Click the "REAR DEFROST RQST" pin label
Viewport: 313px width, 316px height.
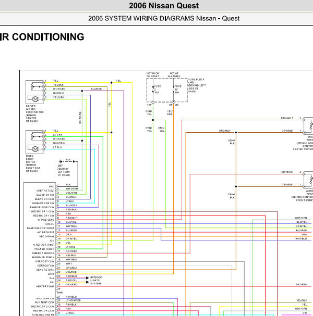(41, 228)
